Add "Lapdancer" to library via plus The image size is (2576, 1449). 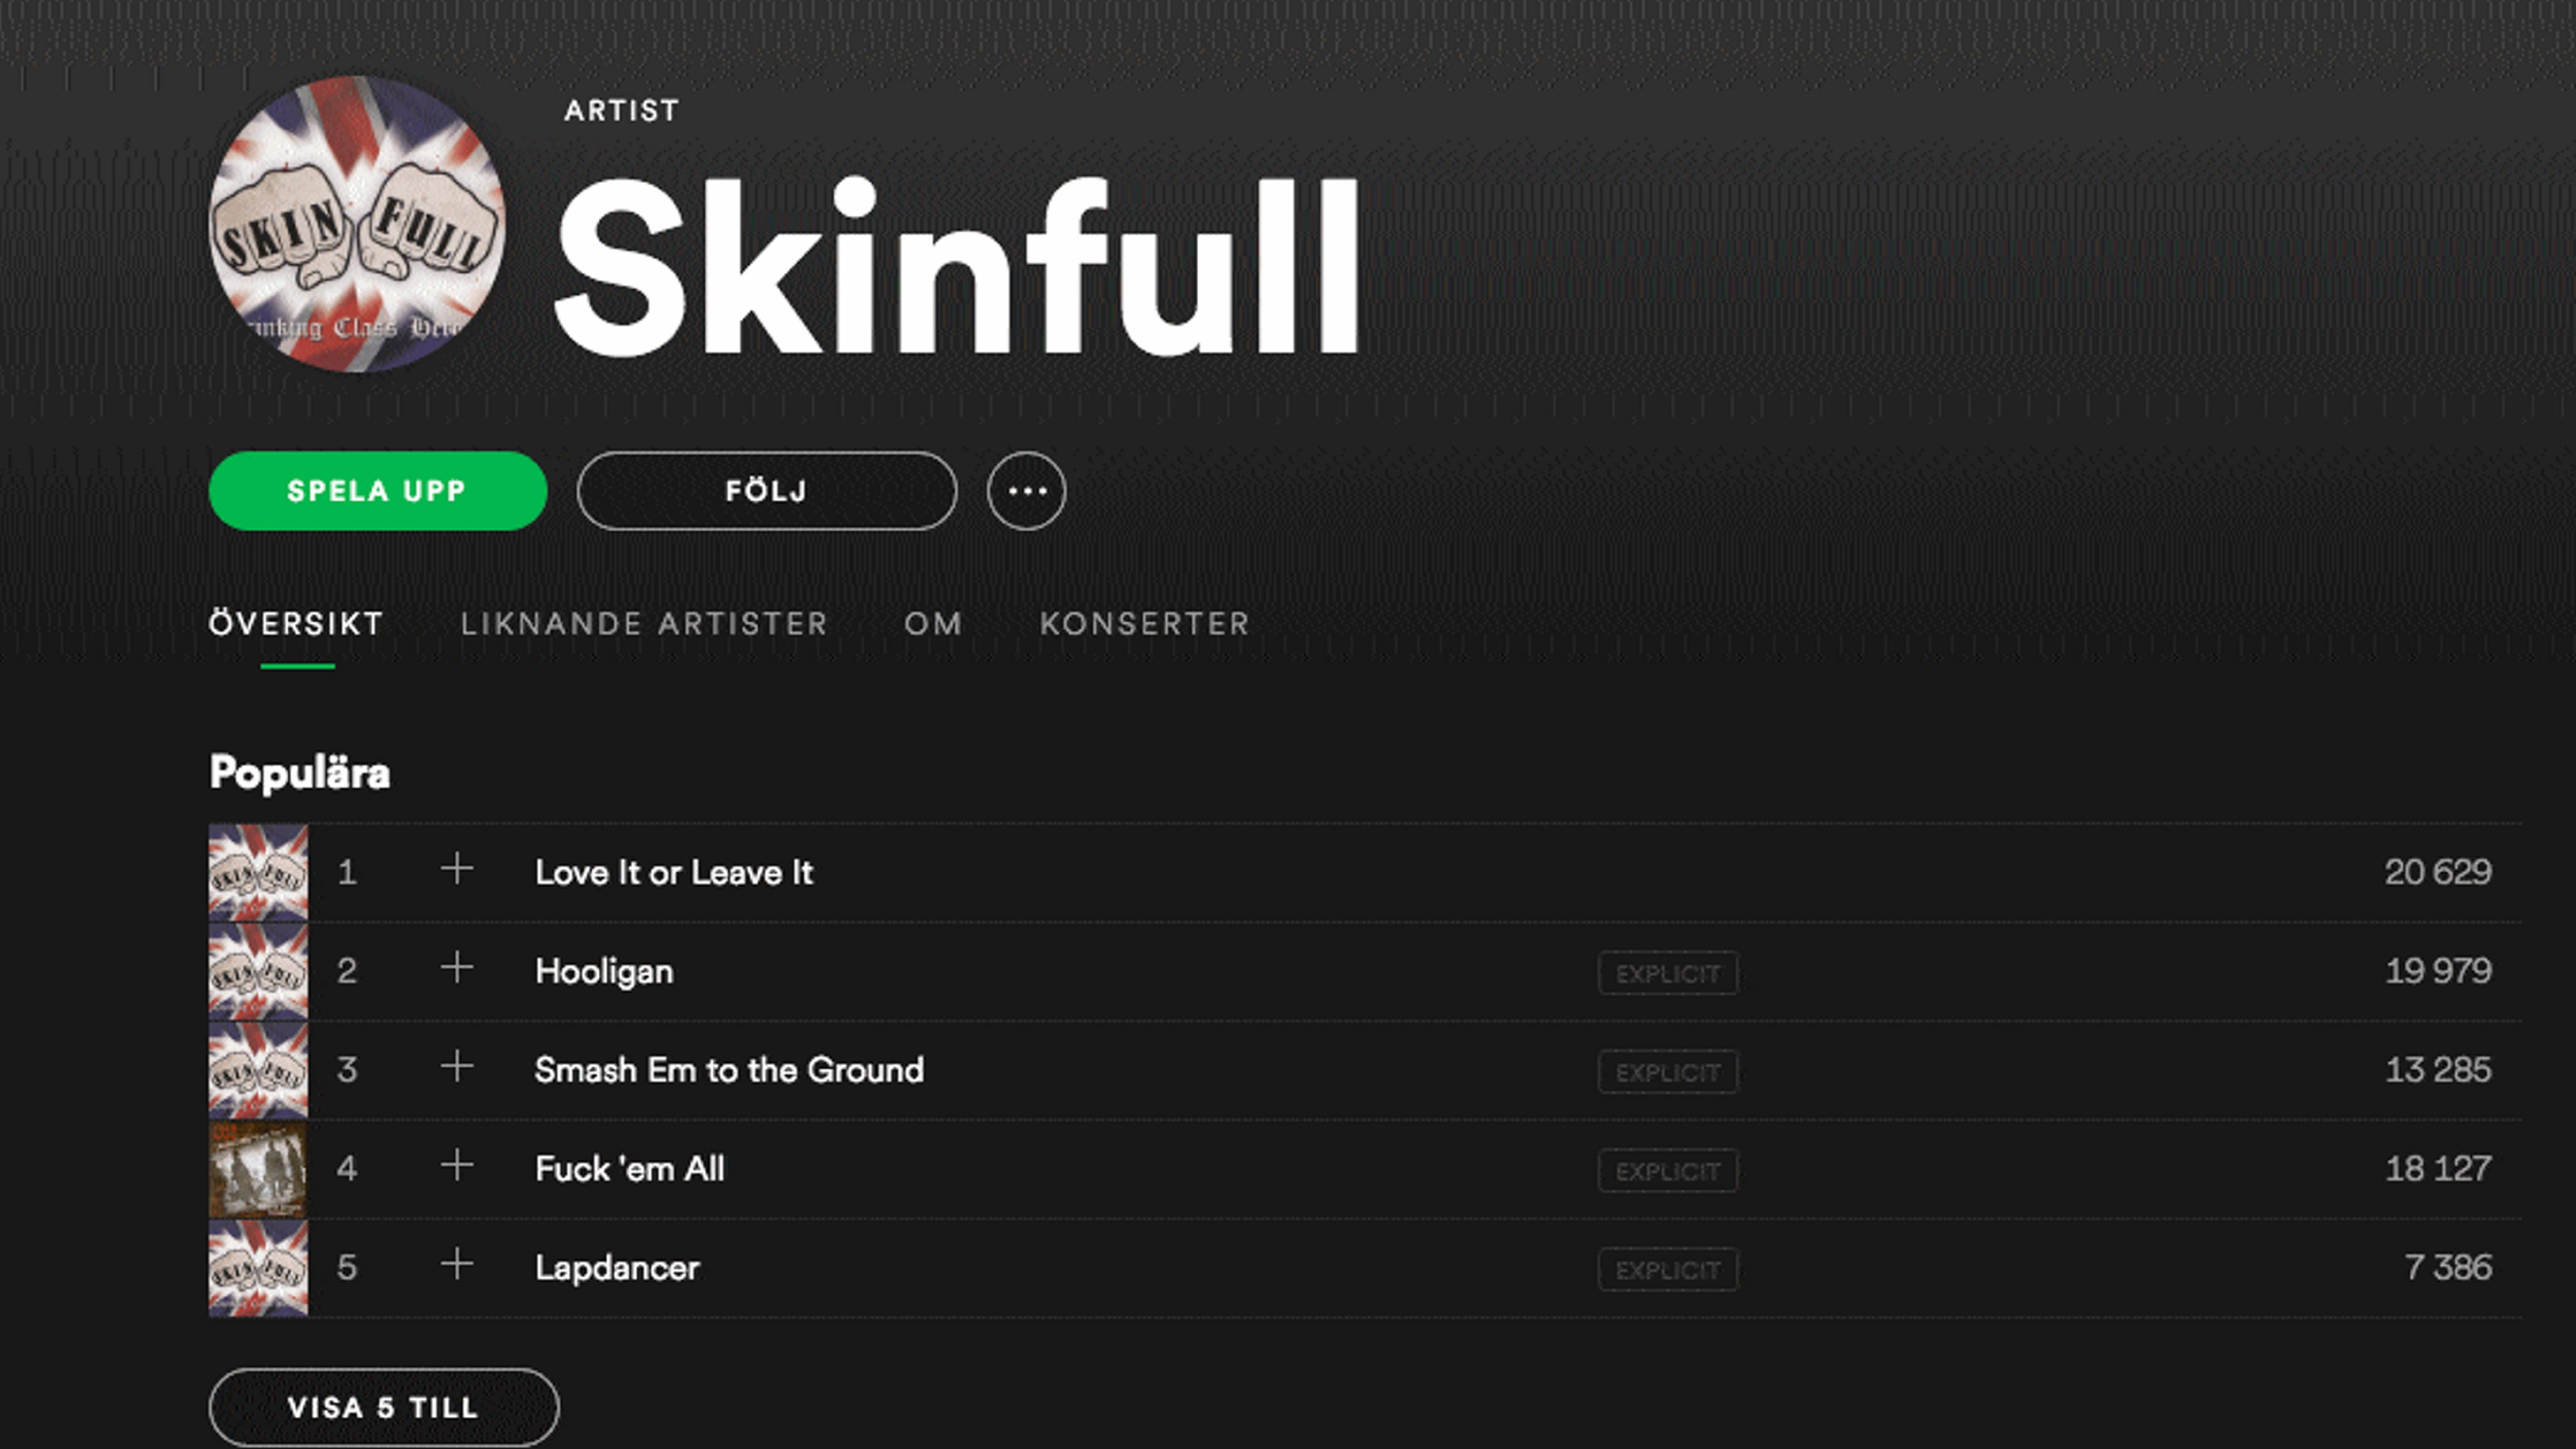457,1264
